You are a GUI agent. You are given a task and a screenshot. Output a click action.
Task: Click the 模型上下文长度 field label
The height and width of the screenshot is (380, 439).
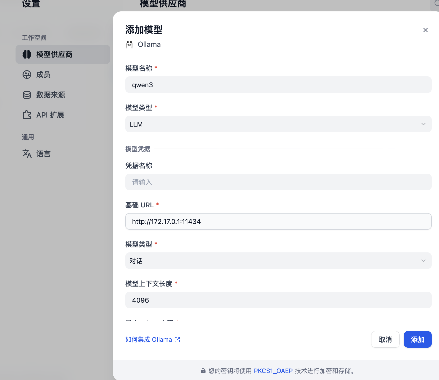pyautogui.click(x=149, y=284)
